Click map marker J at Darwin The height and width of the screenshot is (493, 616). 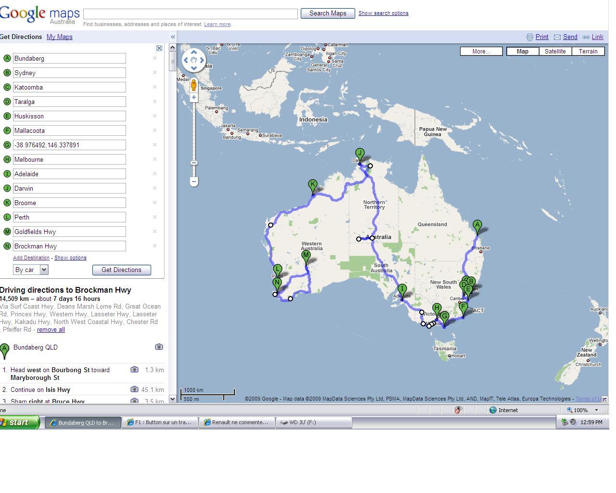[x=359, y=156]
